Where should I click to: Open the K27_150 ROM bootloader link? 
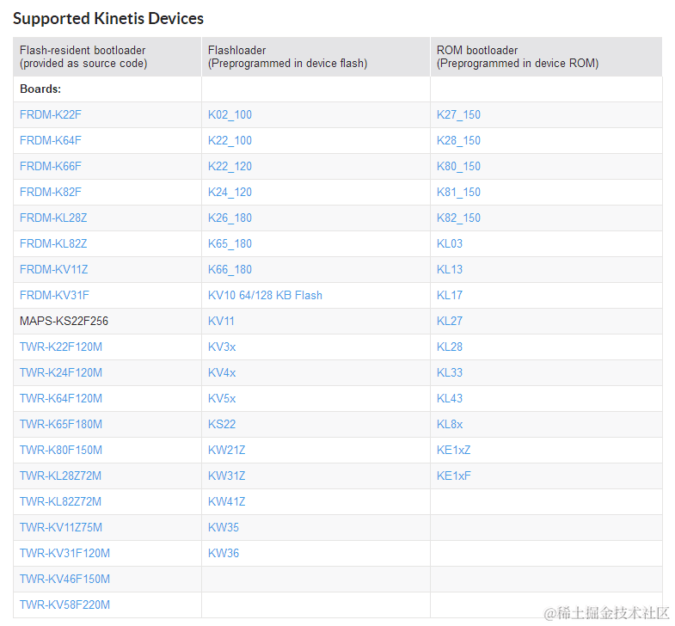(458, 115)
